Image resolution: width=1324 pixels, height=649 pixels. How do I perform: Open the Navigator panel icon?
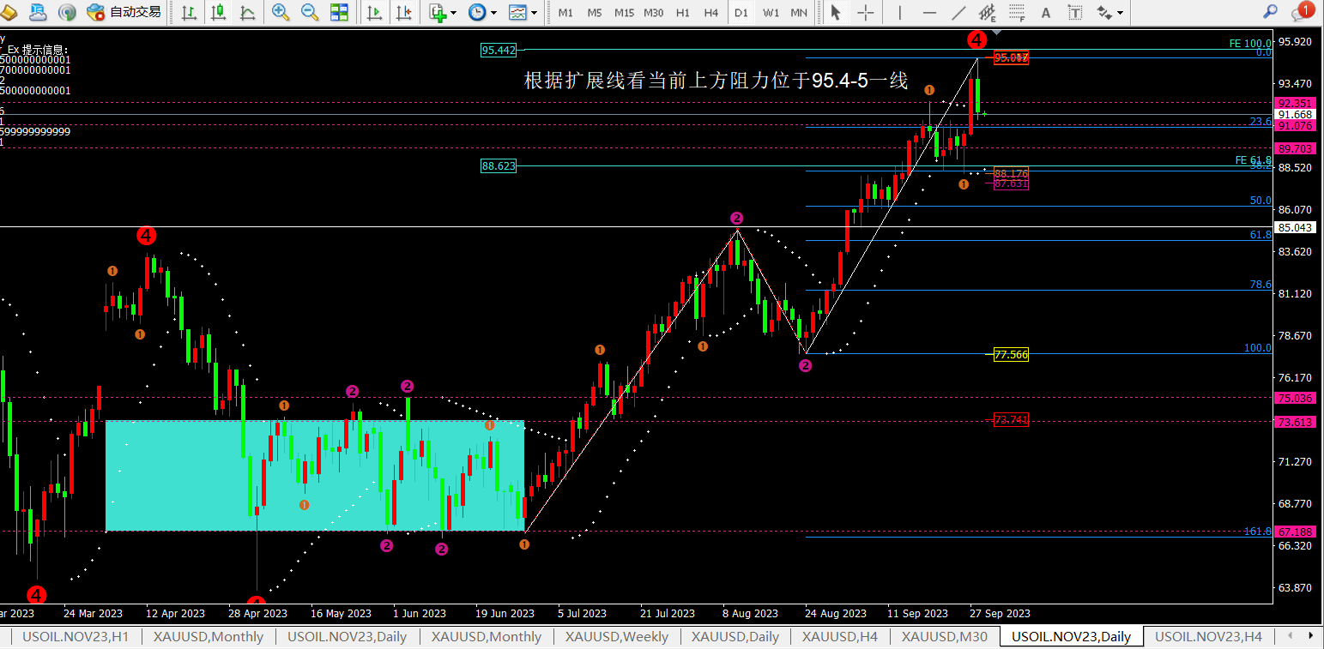[9, 12]
